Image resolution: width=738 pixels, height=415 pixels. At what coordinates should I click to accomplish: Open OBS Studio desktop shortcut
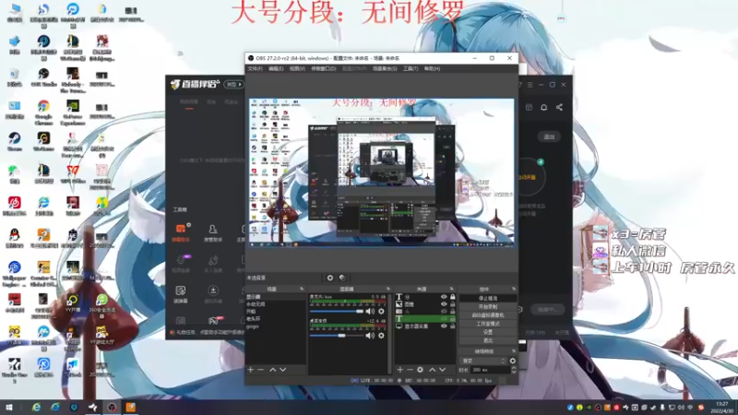pos(43,77)
